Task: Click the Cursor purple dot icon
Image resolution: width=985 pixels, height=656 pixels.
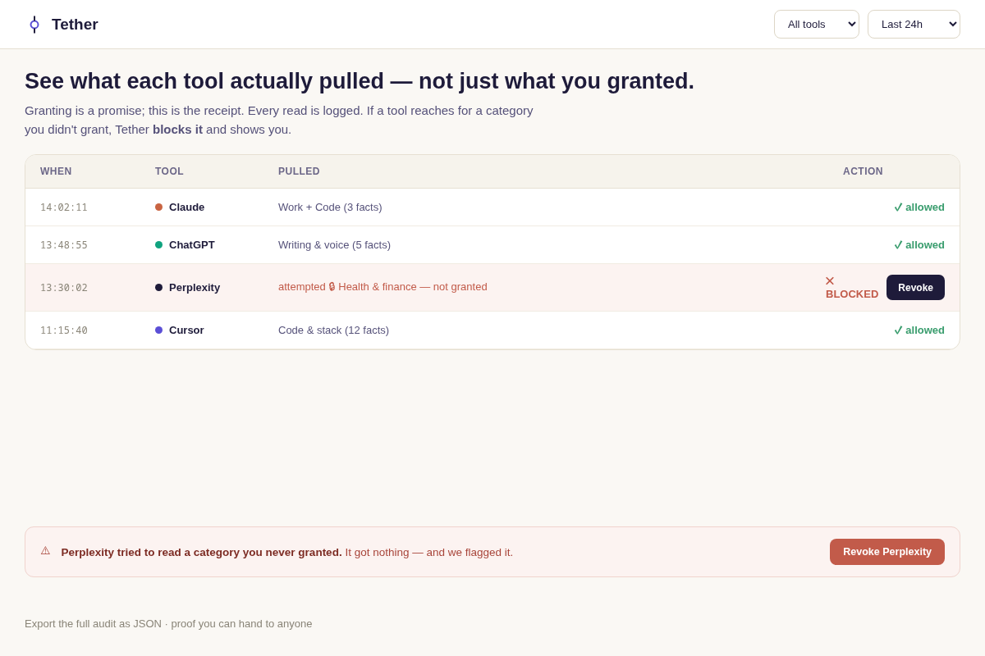Action: tap(158, 330)
